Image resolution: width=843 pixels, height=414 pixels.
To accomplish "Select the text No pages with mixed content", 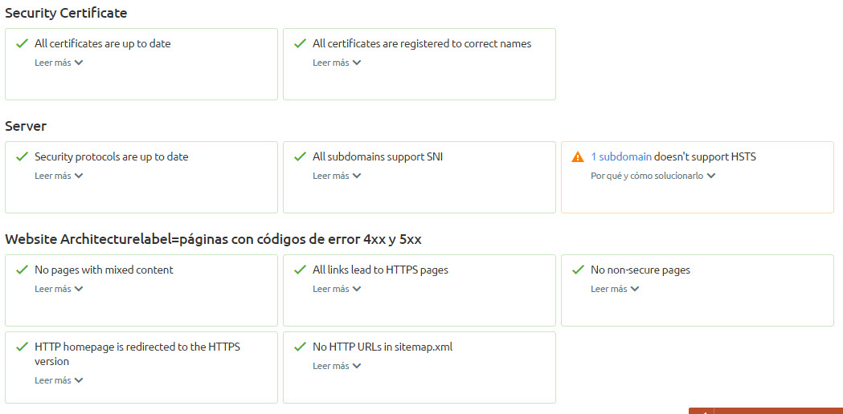I will coord(104,270).
